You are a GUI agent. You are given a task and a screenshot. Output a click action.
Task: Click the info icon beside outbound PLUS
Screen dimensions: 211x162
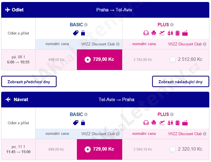(172, 25)
